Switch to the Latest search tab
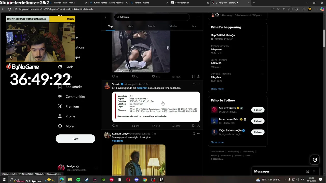This screenshot has height=183, width=326. point(130,26)
